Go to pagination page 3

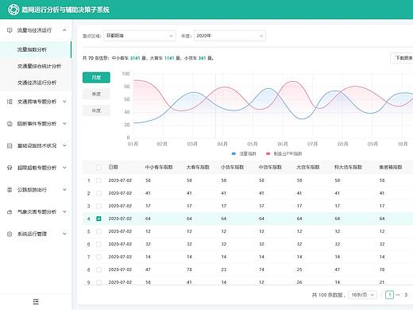(406, 295)
